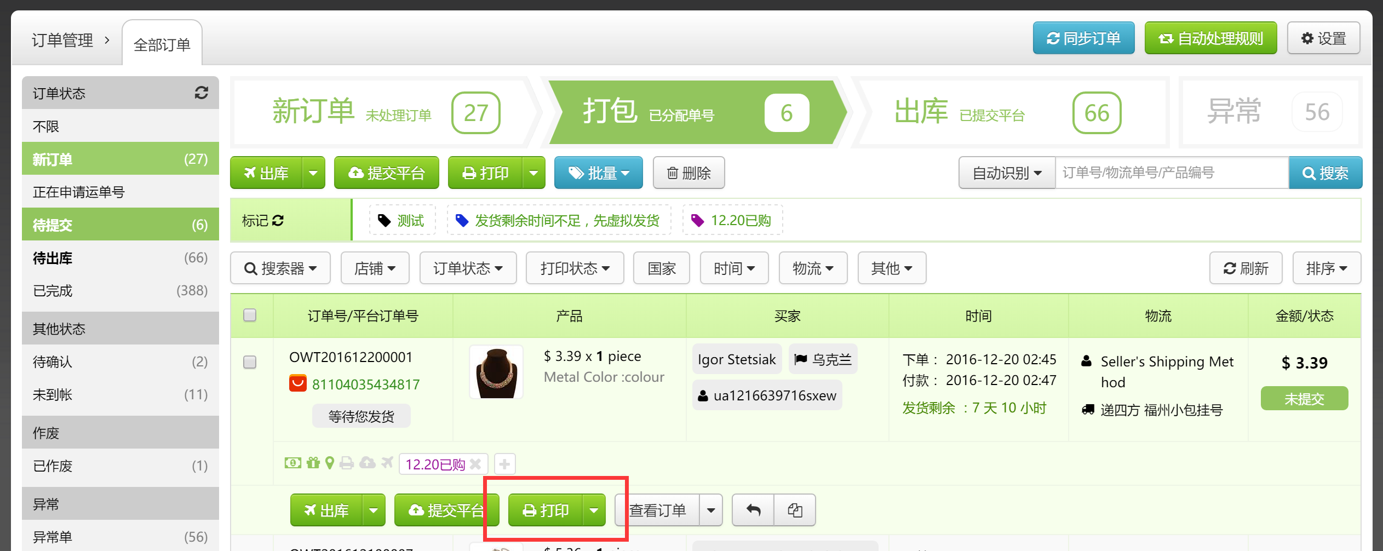Click the buyer account badge ua1216639716sxew

click(767, 395)
